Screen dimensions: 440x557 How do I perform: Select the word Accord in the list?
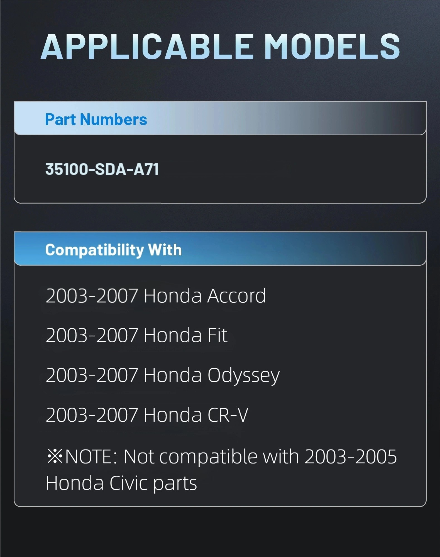coord(236,296)
